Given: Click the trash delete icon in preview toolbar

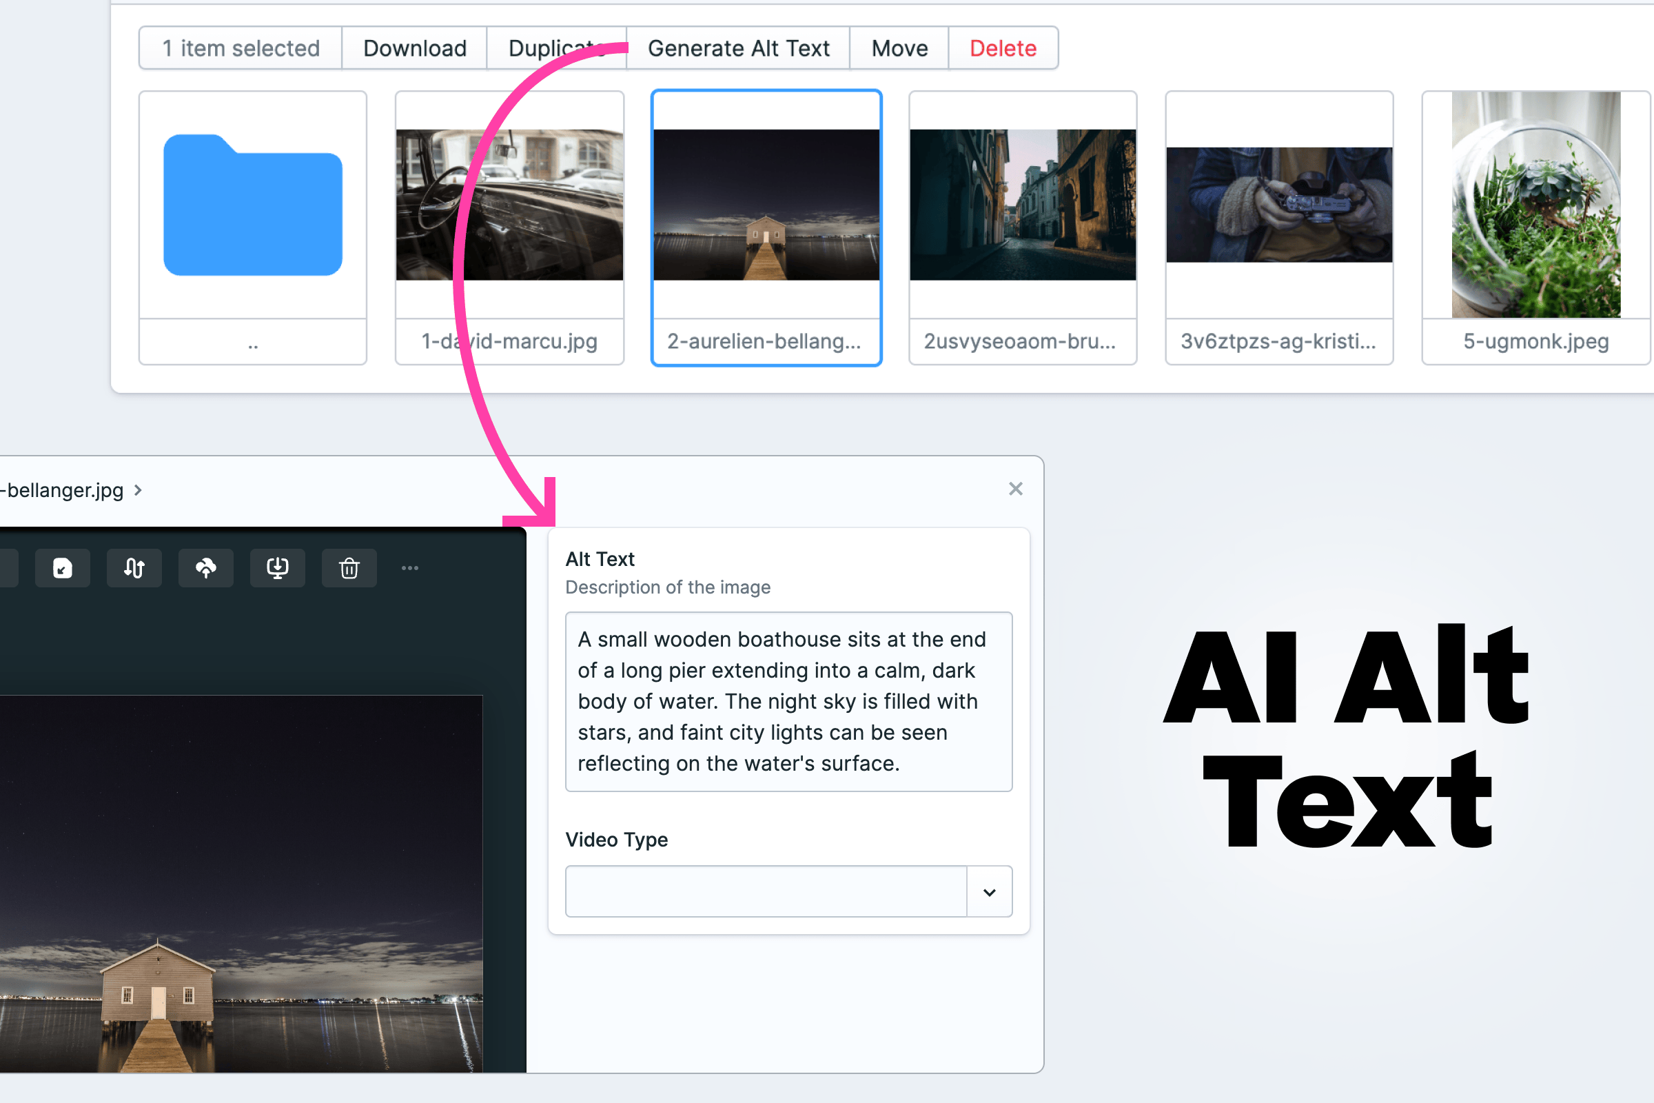Looking at the screenshot, I should tap(349, 567).
